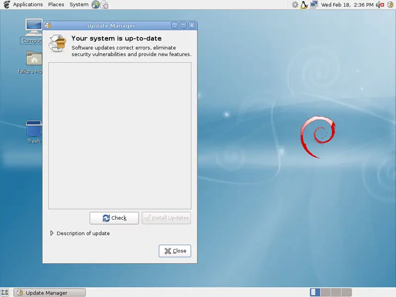The height and width of the screenshot is (297, 396).
Task: Maximize the Update Manager window
Action: (183, 26)
